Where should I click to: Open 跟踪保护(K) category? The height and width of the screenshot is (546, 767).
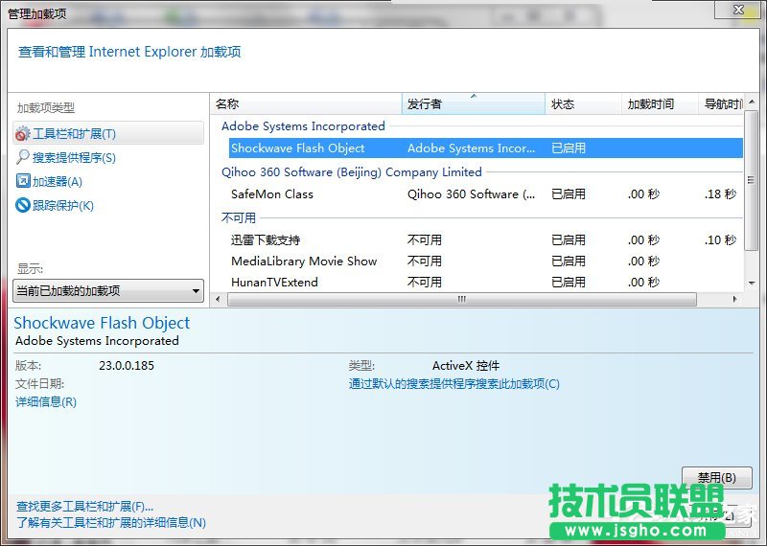click(x=62, y=205)
